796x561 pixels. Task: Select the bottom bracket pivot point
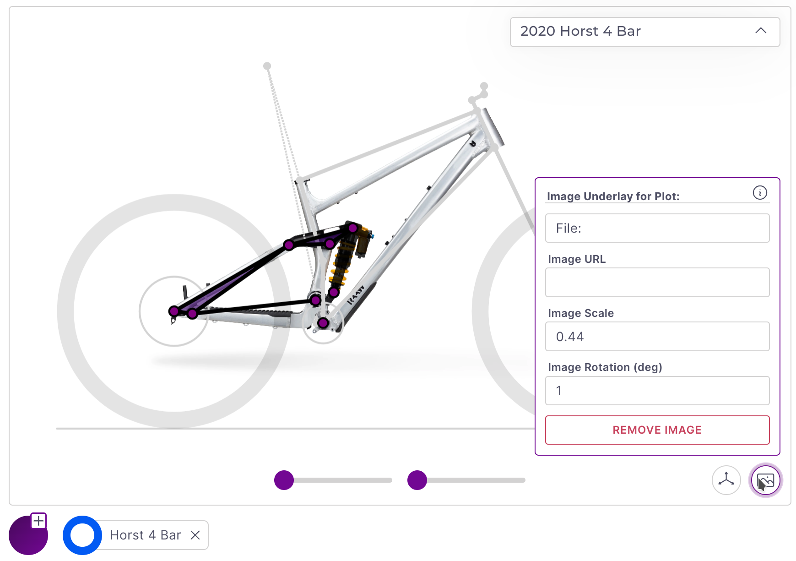323,323
